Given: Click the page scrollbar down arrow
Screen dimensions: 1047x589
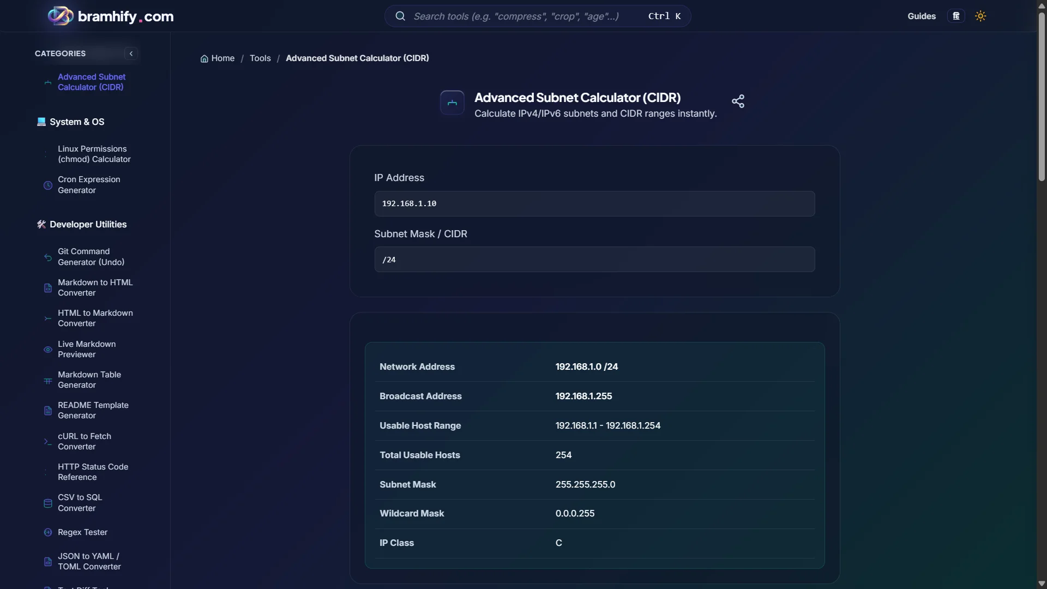Looking at the screenshot, I should tap(1042, 584).
